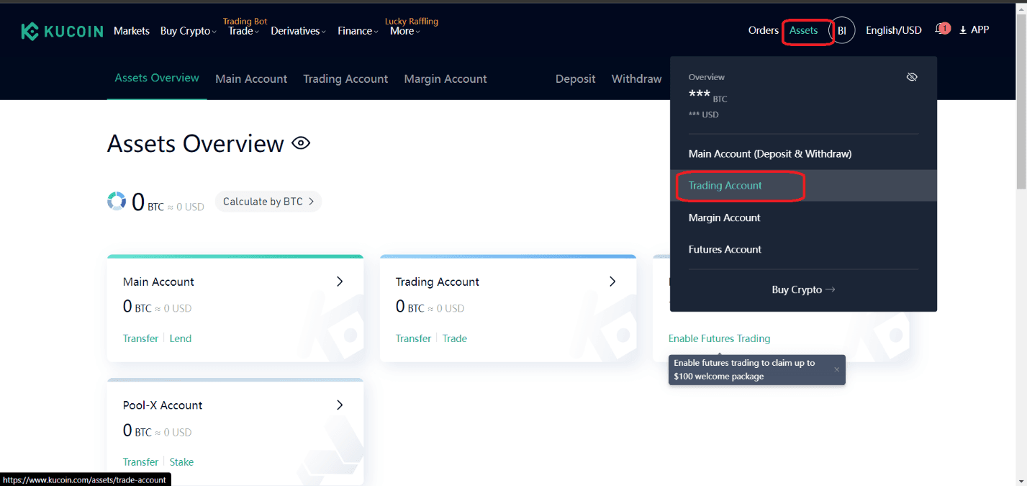The height and width of the screenshot is (486, 1027).
Task: Switch to the Margin Account tab
Action: [445, 78]
